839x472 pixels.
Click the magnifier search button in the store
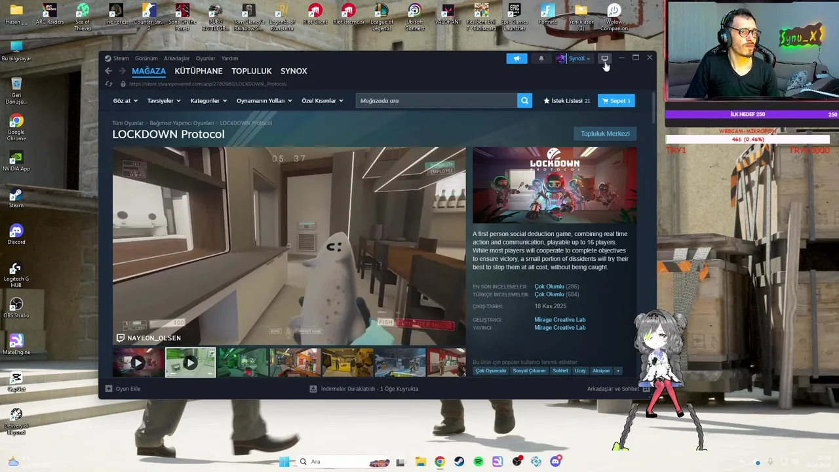coord(524,100)
